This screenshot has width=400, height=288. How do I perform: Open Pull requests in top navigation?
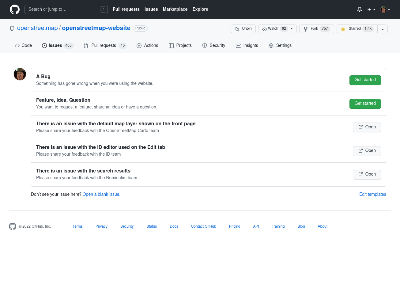pyautogui.click(x=126, y=9)
